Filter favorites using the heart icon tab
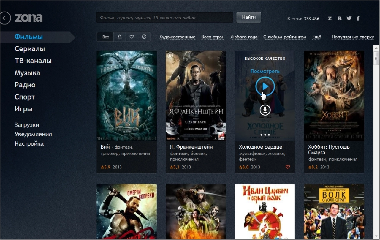 [132, 37]
